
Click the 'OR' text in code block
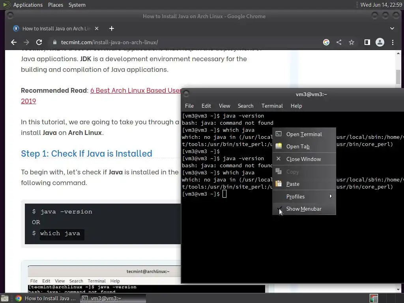click(36, 222)
